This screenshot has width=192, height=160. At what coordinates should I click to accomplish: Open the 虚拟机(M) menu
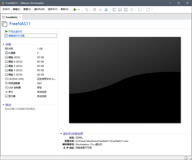(x=39, y=9)
